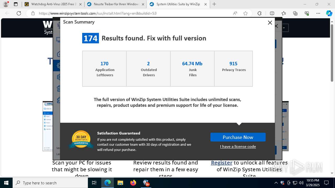Image resolution: width=335 pixels, height=188 pixels.
Task: Open the network icon in system tray
Action: pyautogui.click(x=295, y=183)
